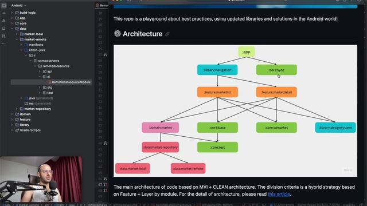This screenshot has width=367, height=206.
Task: Click the :core:uimarket diagram box
Action: (276, 128)
